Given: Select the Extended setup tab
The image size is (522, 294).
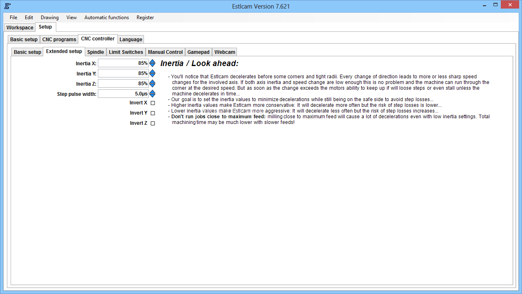Looking at the screenshot, I should [x=64, y=51].
